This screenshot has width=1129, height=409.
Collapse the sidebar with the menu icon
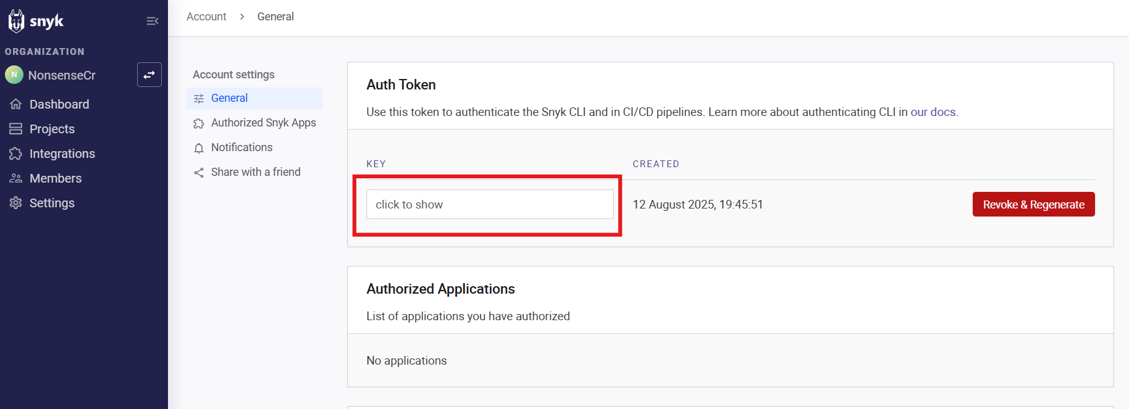153,21
